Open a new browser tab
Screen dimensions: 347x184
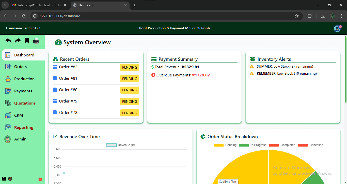click(135, 5)
